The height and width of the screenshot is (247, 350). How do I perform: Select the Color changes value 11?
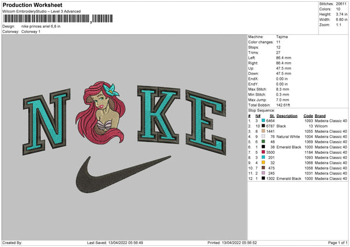(x=278, y=42)
